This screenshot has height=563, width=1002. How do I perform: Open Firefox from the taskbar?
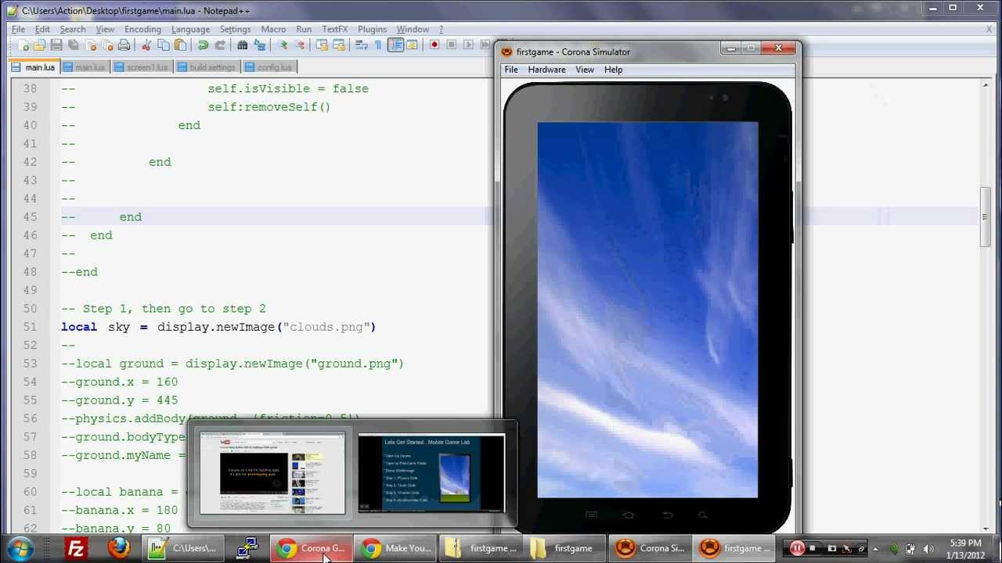tap(119, 548)
